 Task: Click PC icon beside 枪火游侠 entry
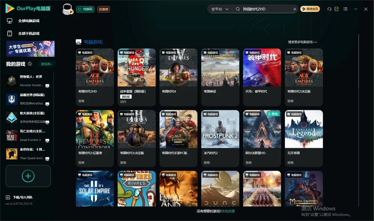click(x=47, y=122)
